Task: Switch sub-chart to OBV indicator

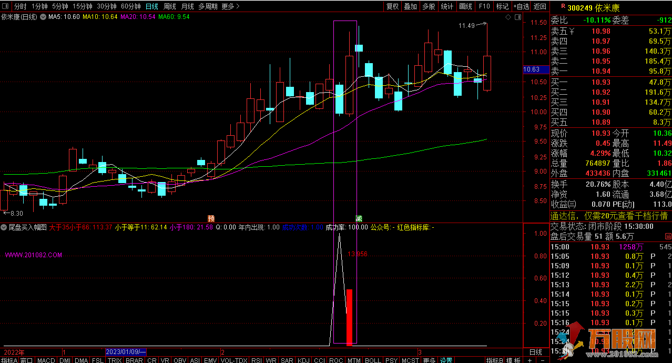Action: (180, 360)
